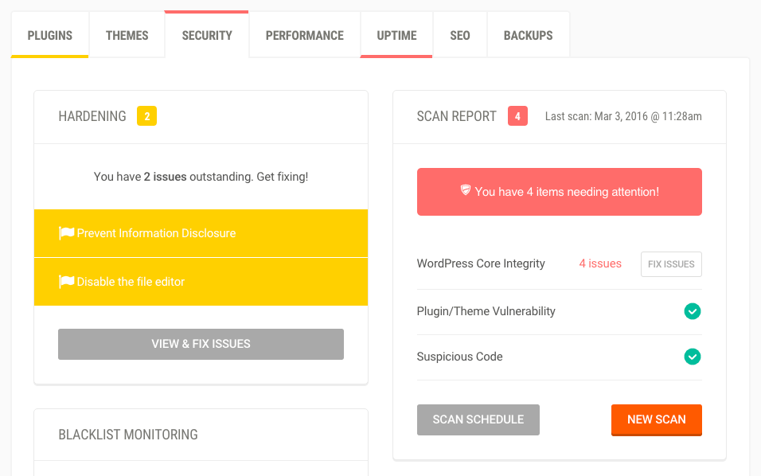Open the PLUGINS tab
This screenshot has height=476, width=761.
point(49,35)
